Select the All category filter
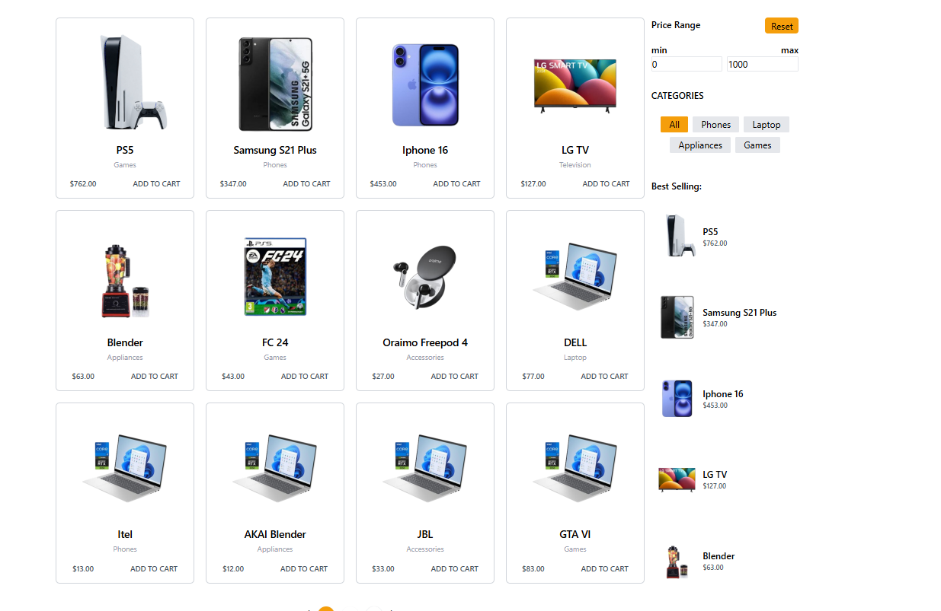941x611 pixels. (674, 125)
